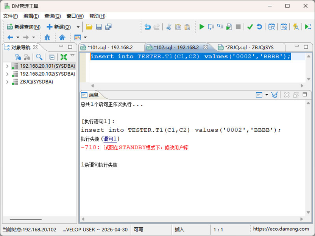Paste with the clipboard icon
The width and height of the screenshot is (315, 236).
pos(187,27)
